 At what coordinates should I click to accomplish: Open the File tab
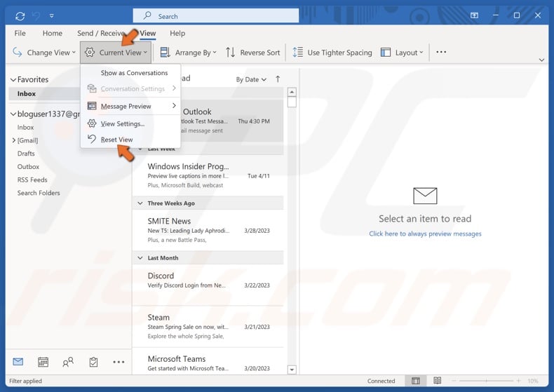[x=20, y=33]
